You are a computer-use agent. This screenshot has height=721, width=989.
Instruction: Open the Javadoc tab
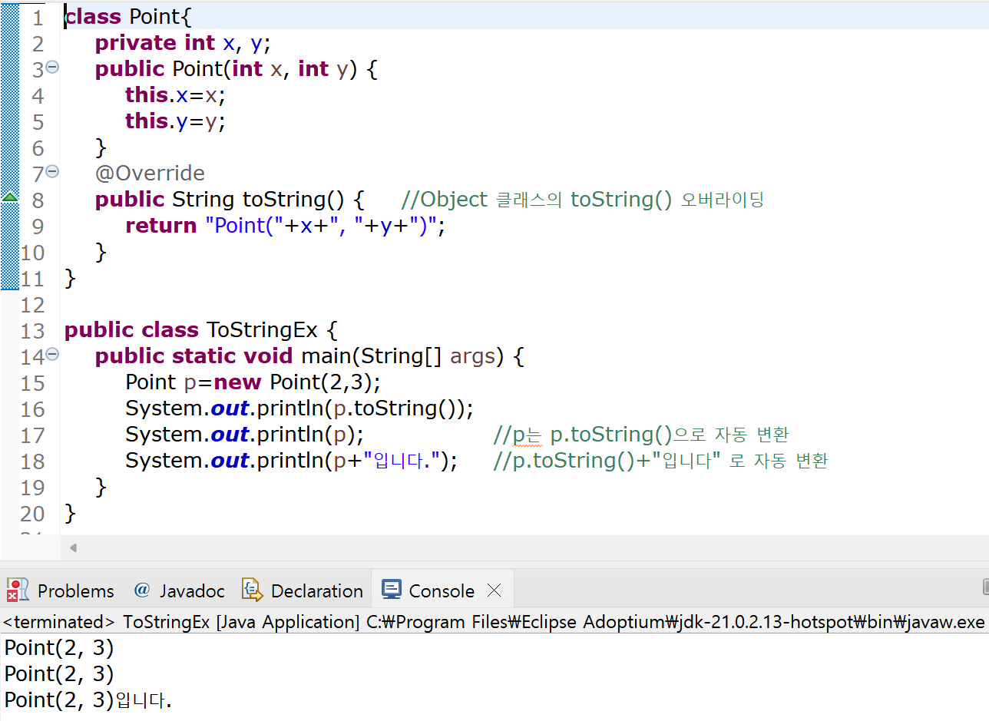tap(179, 590)
